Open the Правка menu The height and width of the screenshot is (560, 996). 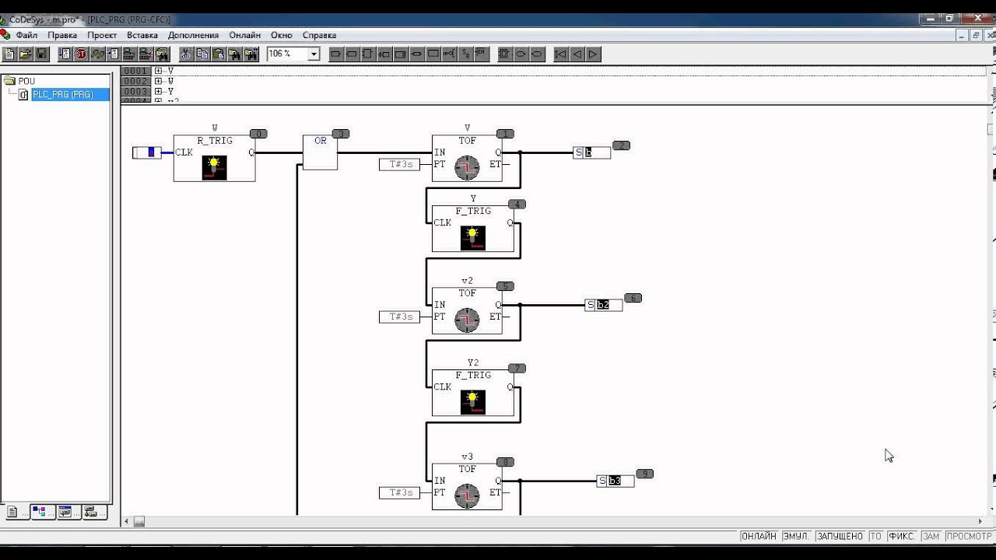click(x=62, y=35)
